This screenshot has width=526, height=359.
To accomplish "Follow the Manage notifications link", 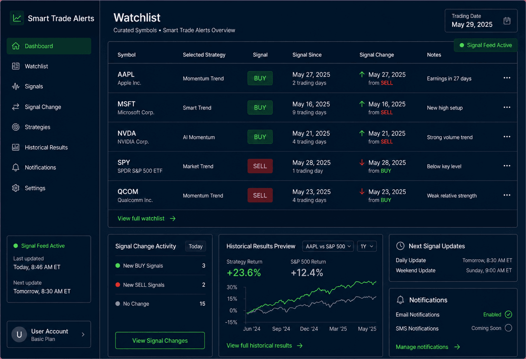I will (x=428, y=347).
